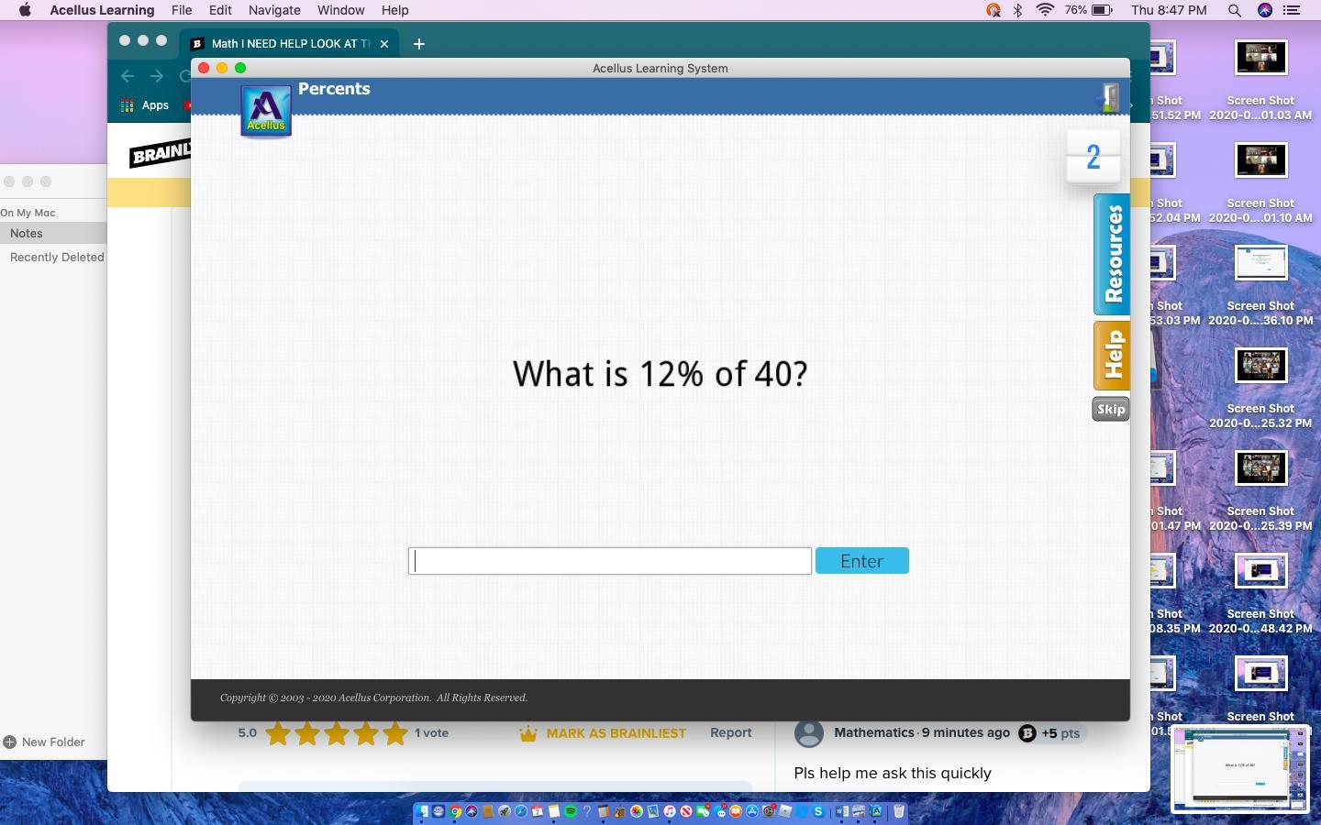Skip this percent question

click(1111, 409)
